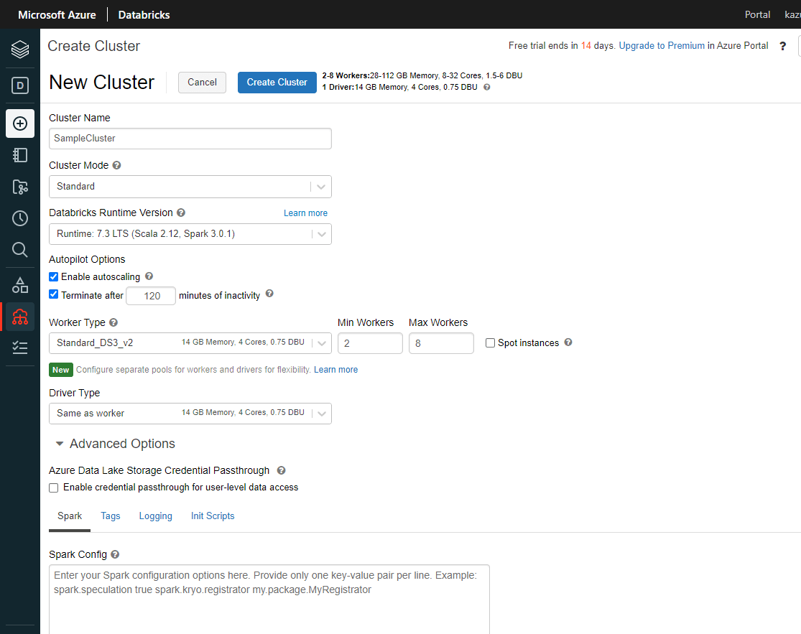Screen dimensions: 801x634
Task: Enable the Spot instances checkbox
Action: 490,343
